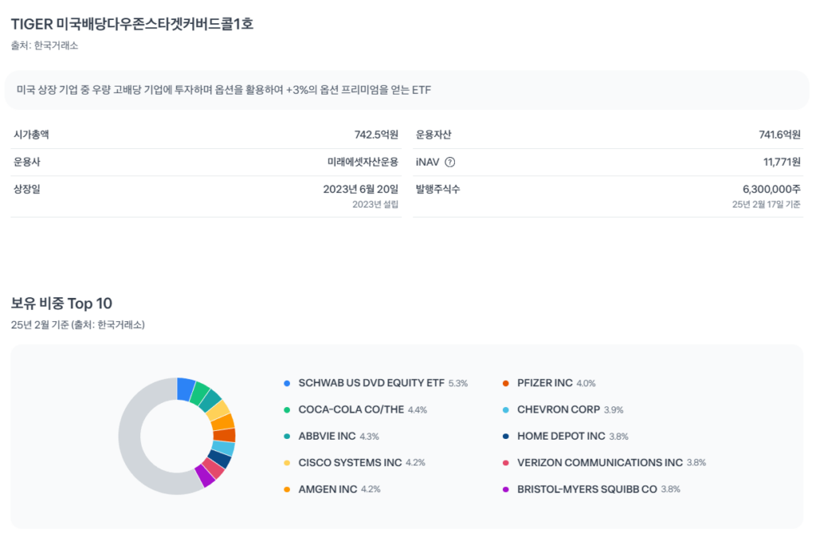Click the dark orange PFIZER INC legend dot

pyautogui.click(x=506, y=384)
